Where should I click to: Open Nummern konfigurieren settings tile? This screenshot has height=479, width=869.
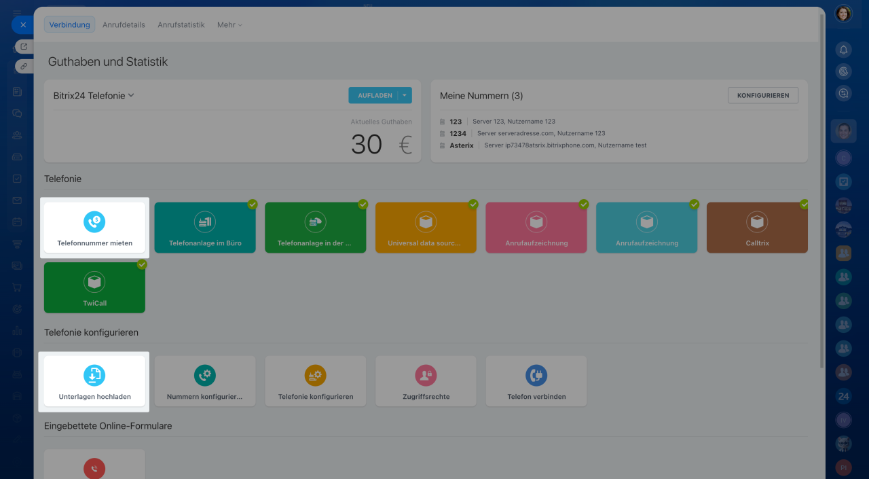pyautogui.click(x=204, y=381)
